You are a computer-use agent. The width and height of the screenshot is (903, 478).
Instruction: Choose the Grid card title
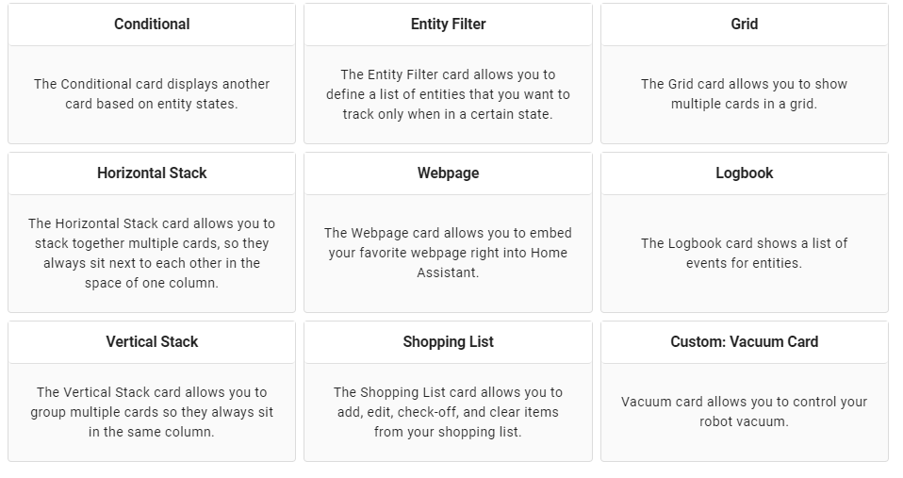pos(744,25)
